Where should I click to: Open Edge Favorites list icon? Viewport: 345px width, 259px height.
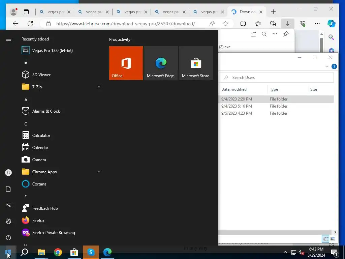point(258,24)
